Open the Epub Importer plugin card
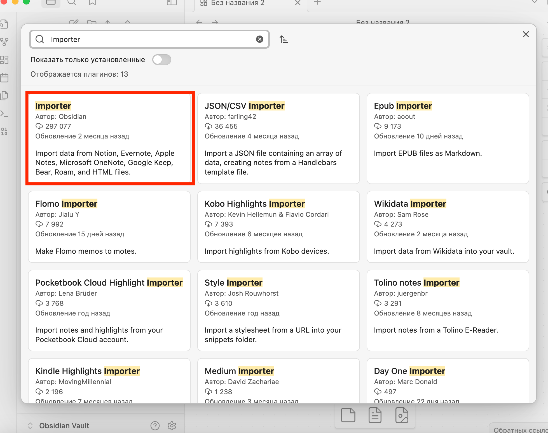The width and height of the screenshot is (548, 433). point(448,138)
